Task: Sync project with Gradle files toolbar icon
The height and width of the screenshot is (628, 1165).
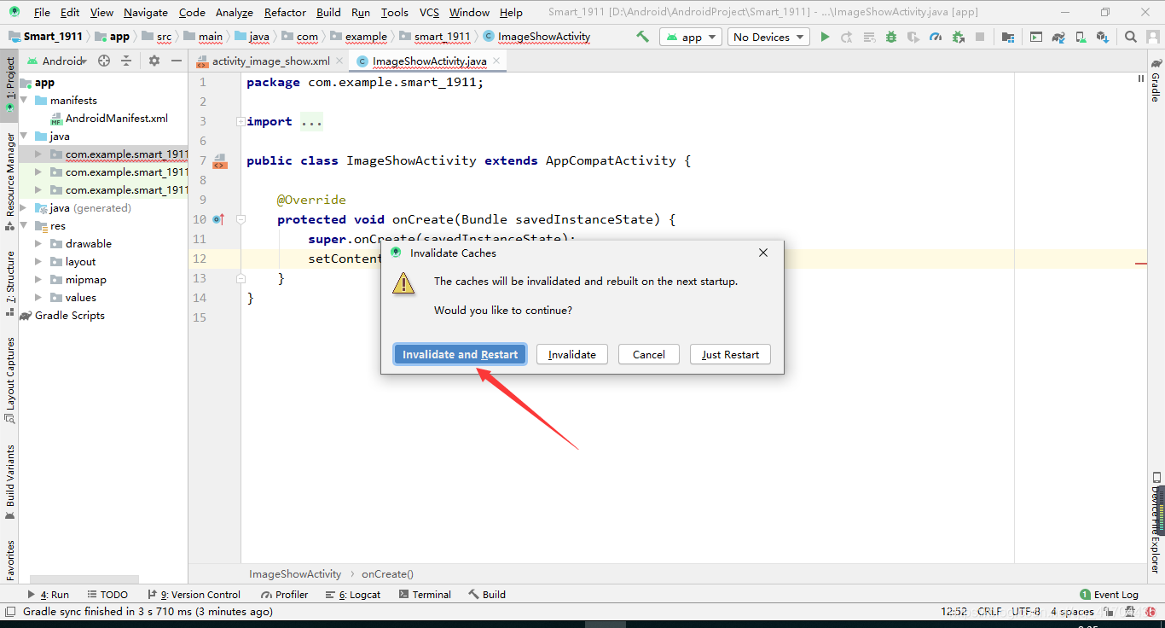Action: 1058,37
